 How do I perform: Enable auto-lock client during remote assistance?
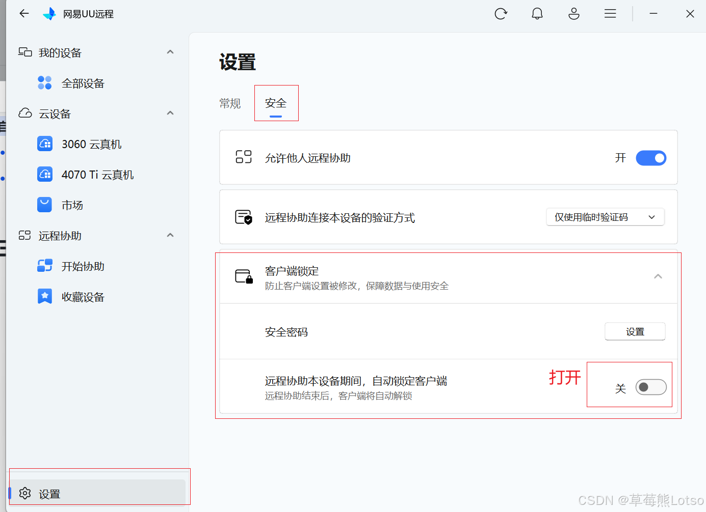[x=651, y=387]
